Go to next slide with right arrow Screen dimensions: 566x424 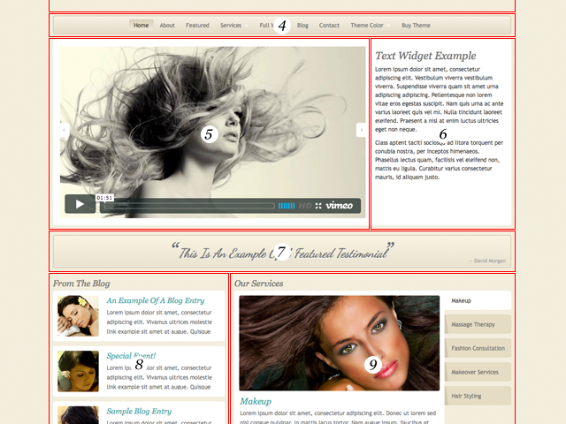pyautogui.click(x=362, y=130)
